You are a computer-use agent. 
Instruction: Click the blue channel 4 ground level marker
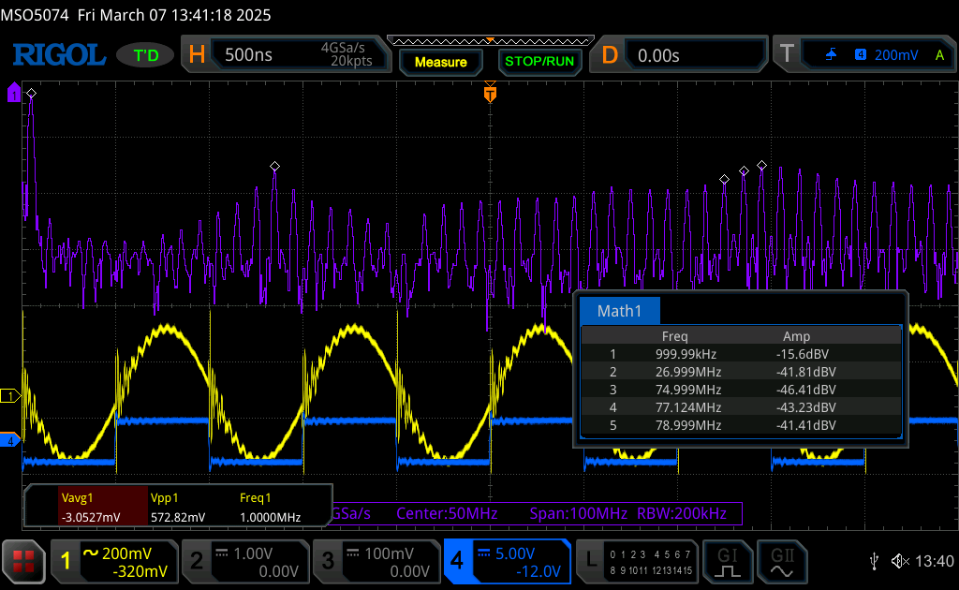9,440
